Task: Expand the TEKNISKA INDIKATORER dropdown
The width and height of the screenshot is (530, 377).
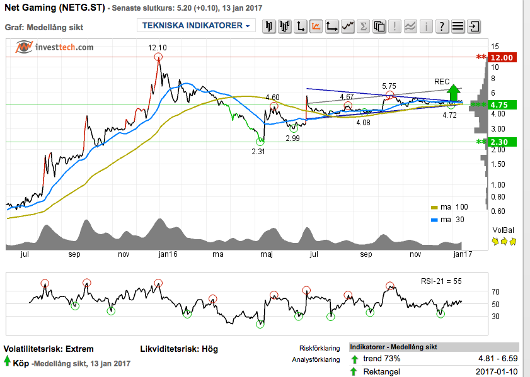Action: pyautogui.click(x=196, y=26)
